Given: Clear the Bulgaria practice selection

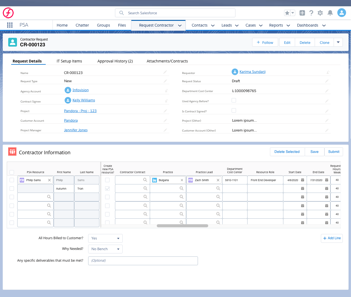Looking at the screenshot, I should point(182,180).
